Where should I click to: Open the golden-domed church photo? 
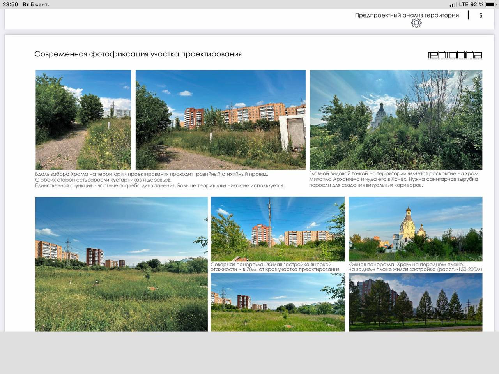(x=415, y=229)
